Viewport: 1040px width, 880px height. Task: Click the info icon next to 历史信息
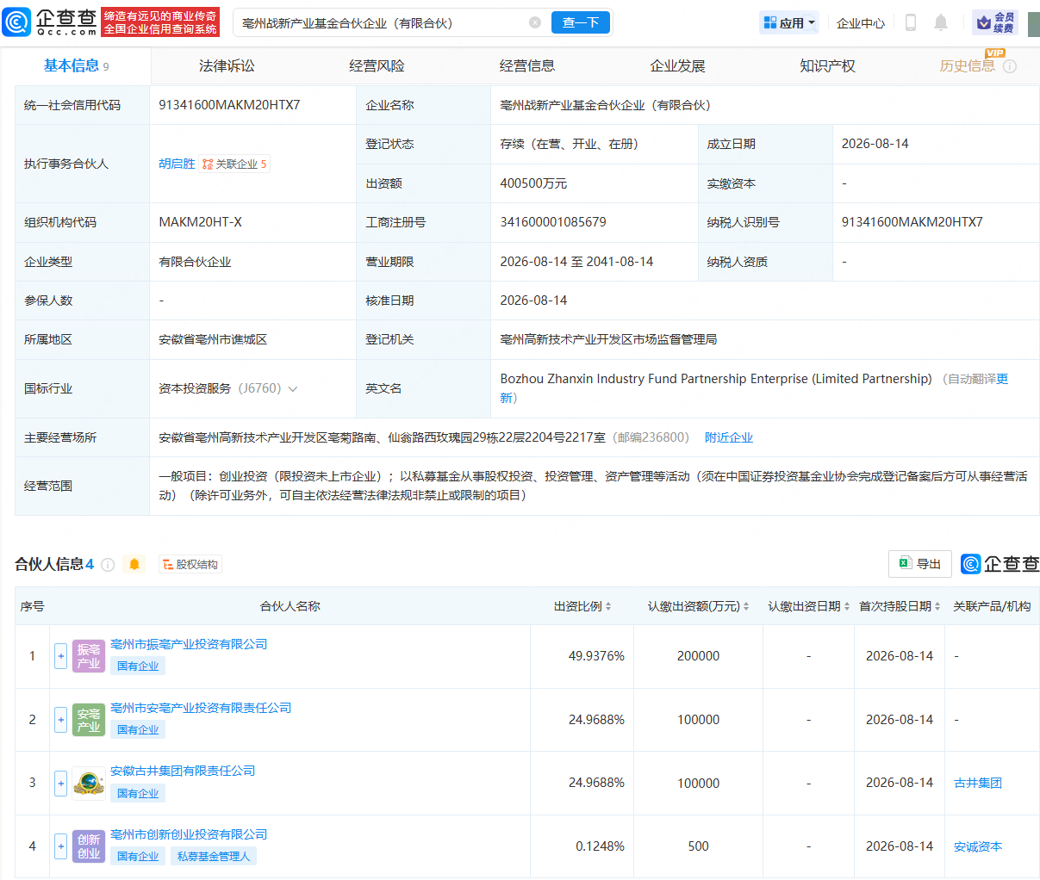click(x=1010, y=66)
